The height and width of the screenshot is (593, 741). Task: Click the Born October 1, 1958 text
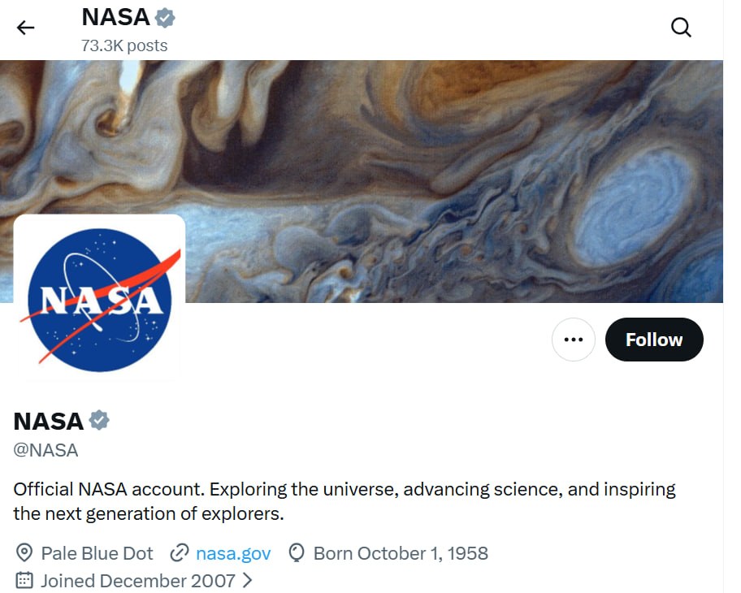point(401,554)
